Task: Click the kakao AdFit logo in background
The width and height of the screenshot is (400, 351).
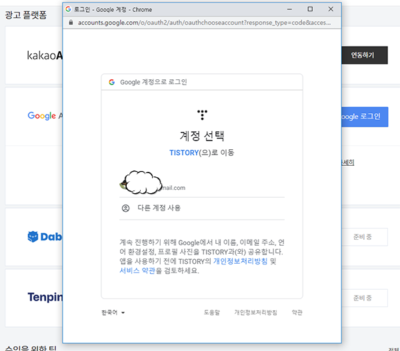Action: (45, 55)
